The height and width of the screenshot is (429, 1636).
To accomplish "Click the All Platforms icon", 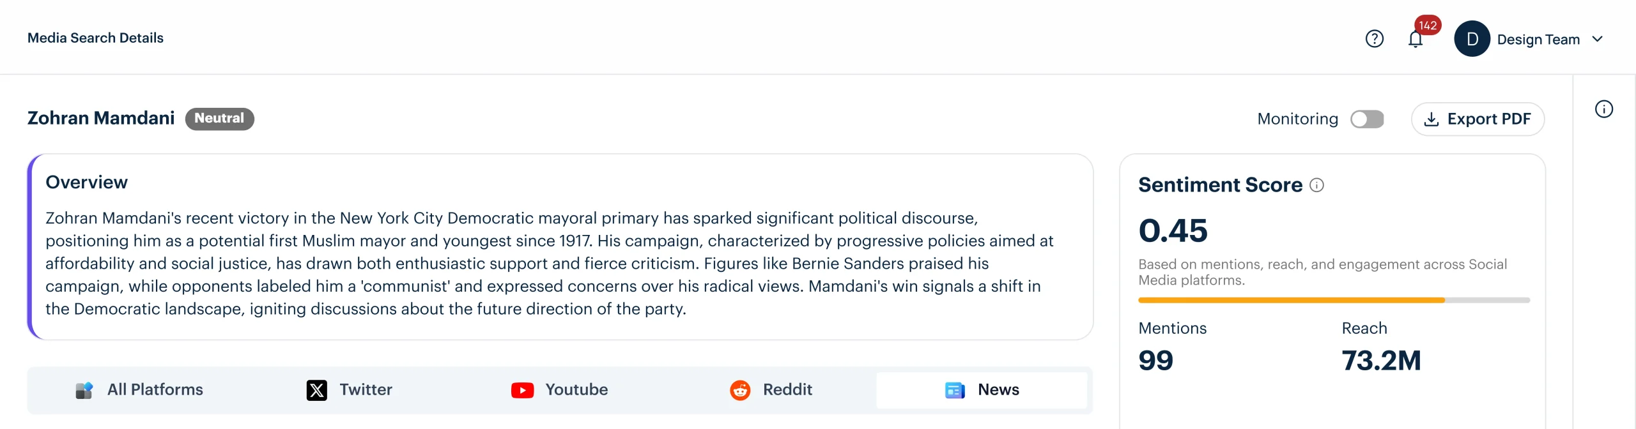I will [84, 390].
